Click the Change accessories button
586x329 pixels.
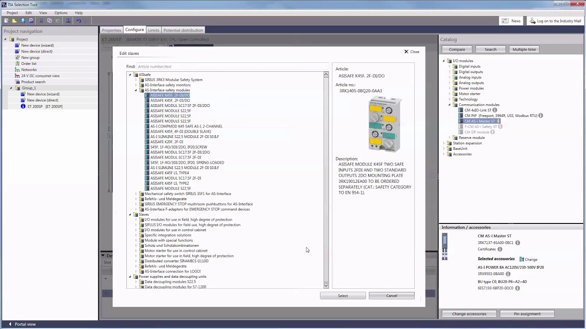pos(469,314)
